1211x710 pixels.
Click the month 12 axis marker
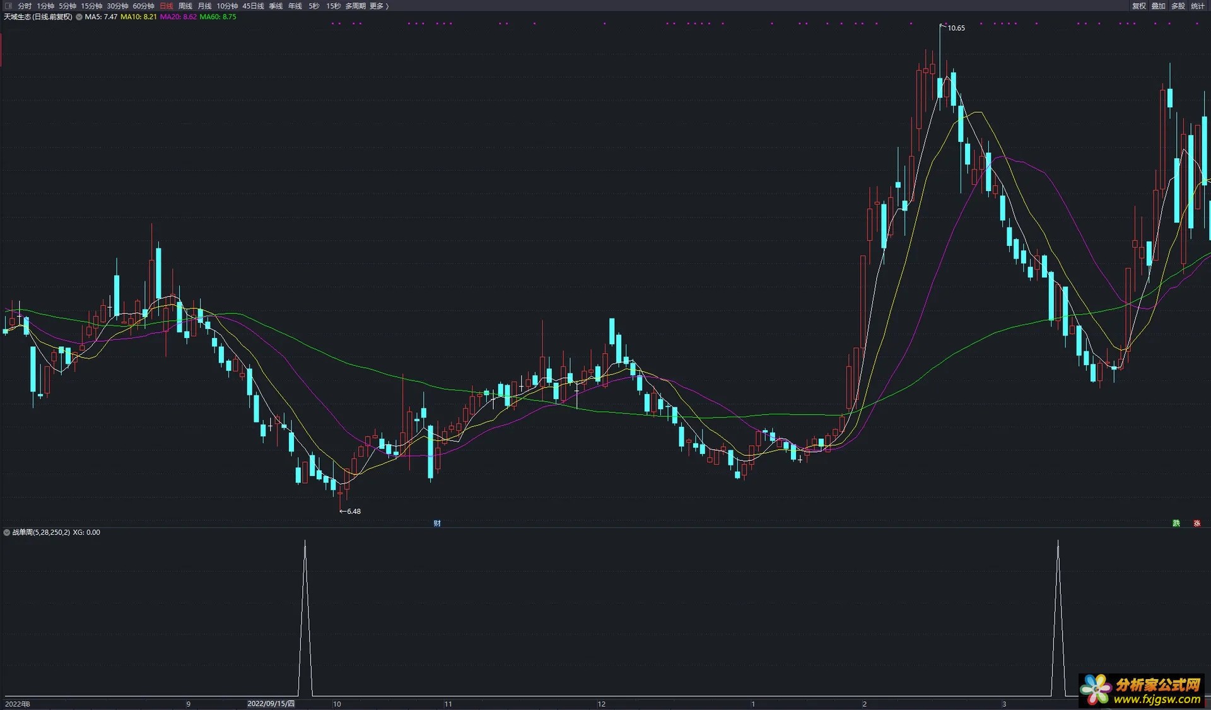601,704
